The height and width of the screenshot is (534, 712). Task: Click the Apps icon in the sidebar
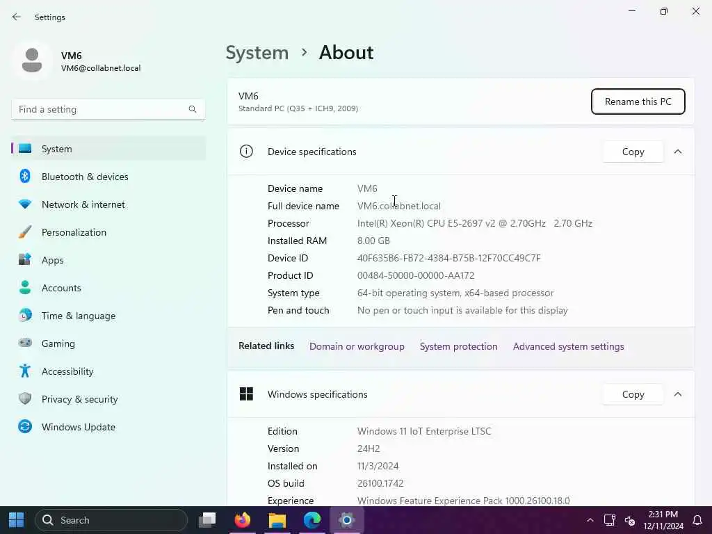click(25, 260)
